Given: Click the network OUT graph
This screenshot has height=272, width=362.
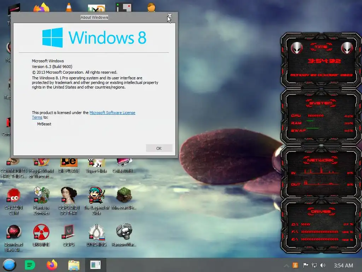Looking at the screenshot, I should [x=322, y=183].
